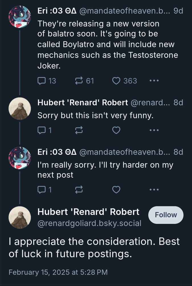Like the 'I'll try harder' post
Screen dimensions: 192x286
click(116, 190)
